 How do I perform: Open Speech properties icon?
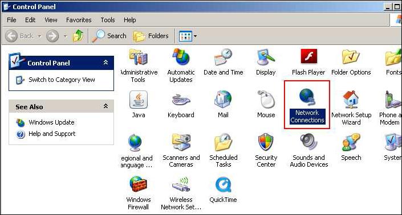(351, 147)
